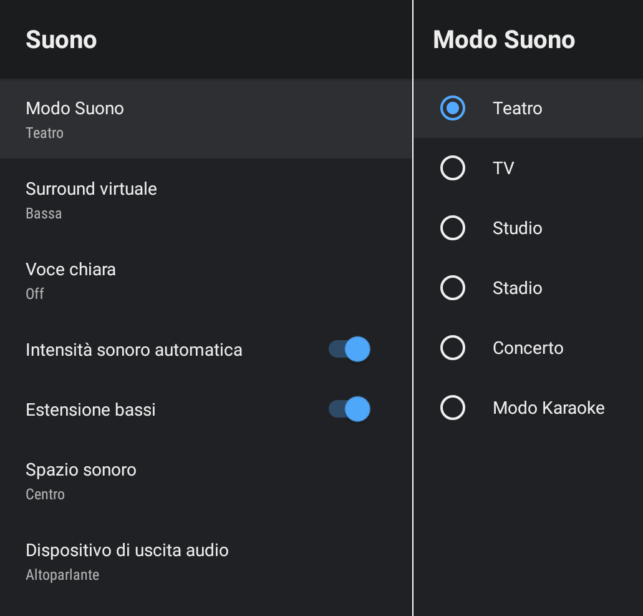Select the Studio radio button
The image size is (643, 616).
click(453, 228)
